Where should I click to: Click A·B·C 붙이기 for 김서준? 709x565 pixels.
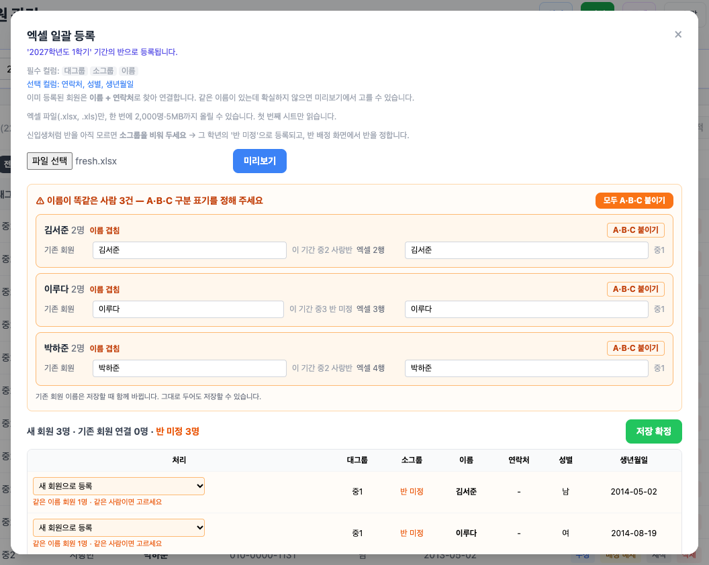[635, 230]
